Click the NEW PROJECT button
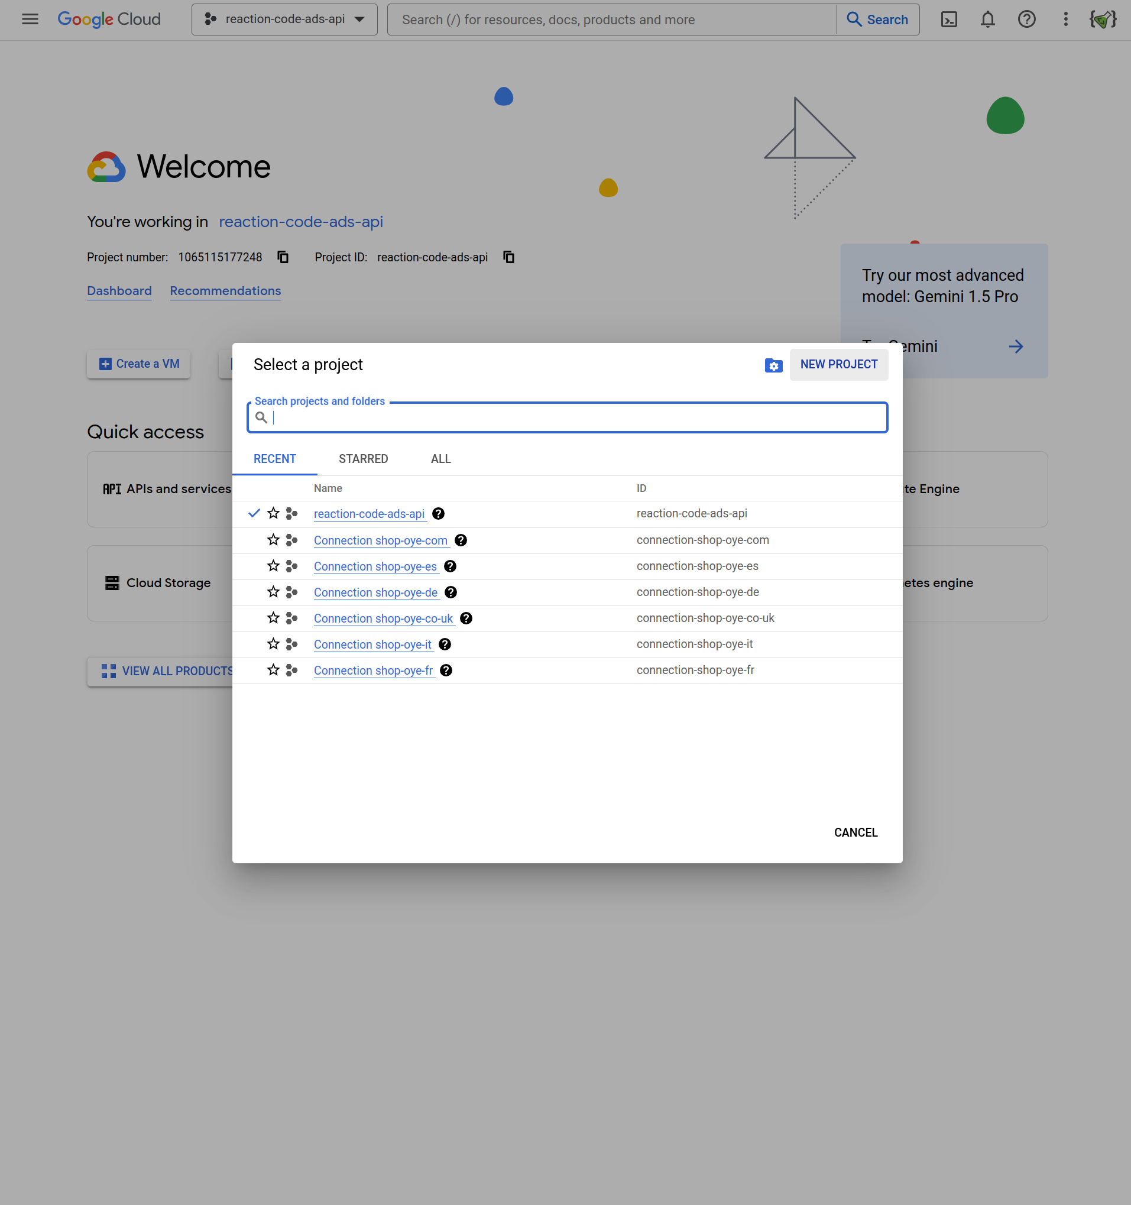Image resolution: width=1131 pixels, height=1205 pixels. pyautogui.click(x=838, y=364)
